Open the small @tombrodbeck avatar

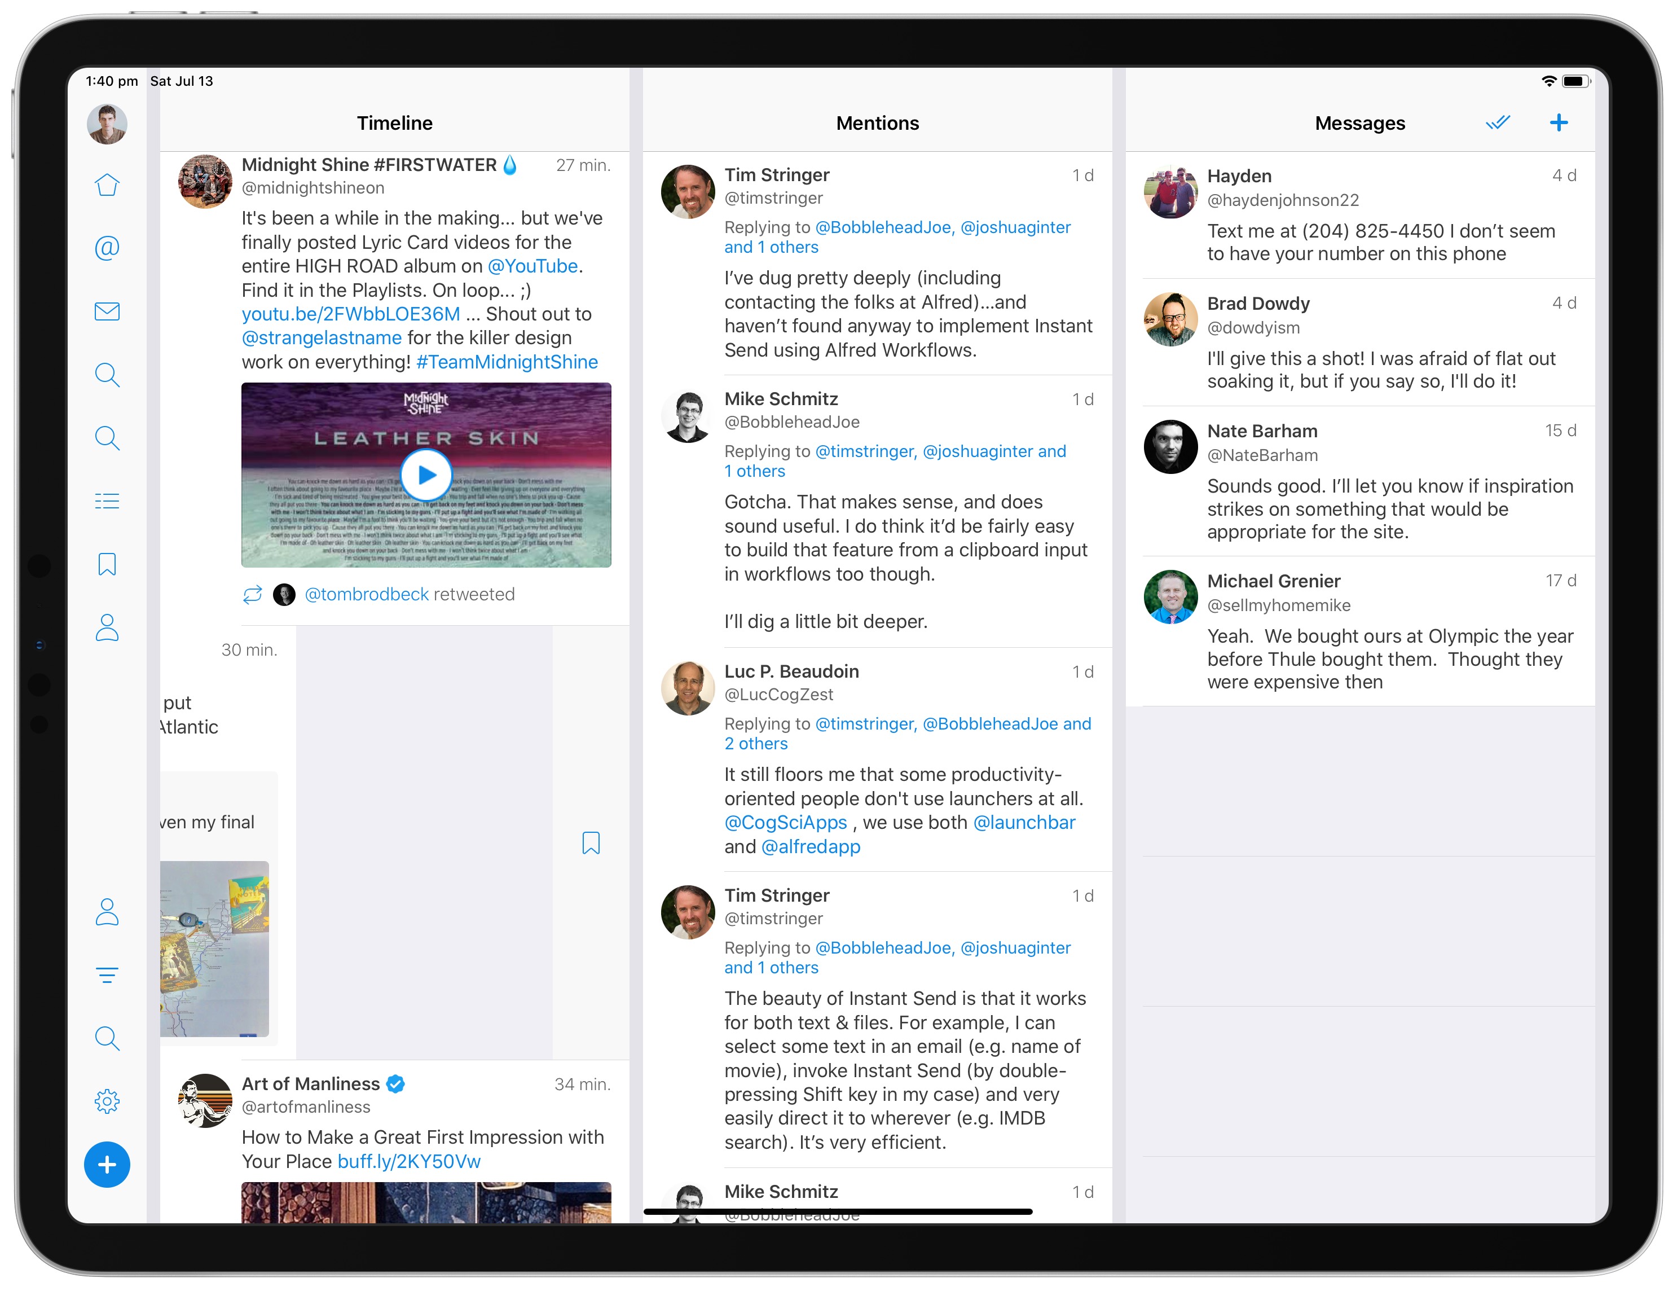click(284, 594)
